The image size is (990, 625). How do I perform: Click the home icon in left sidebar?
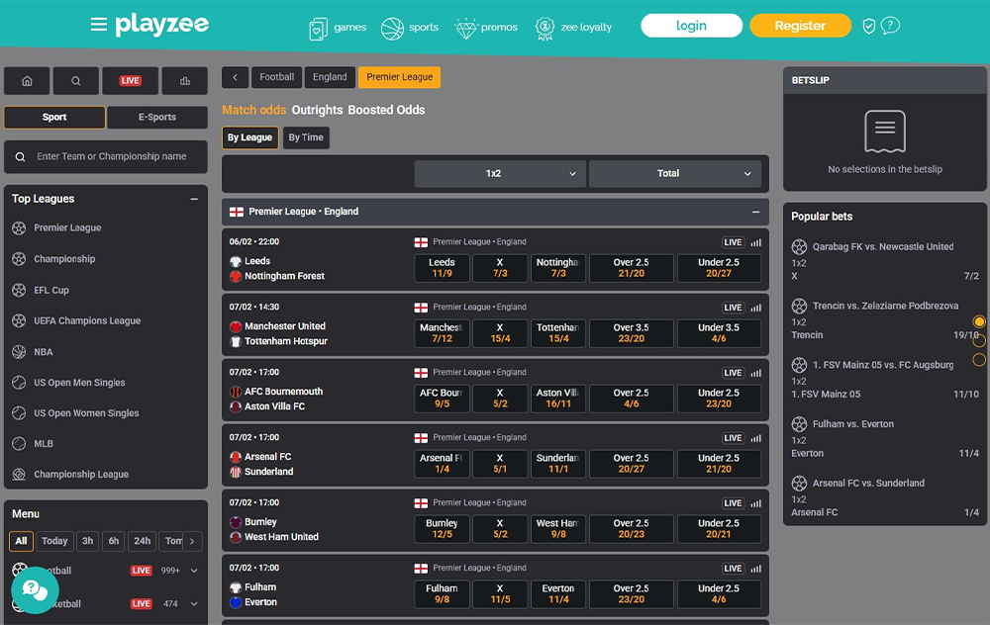click(28, 81)
